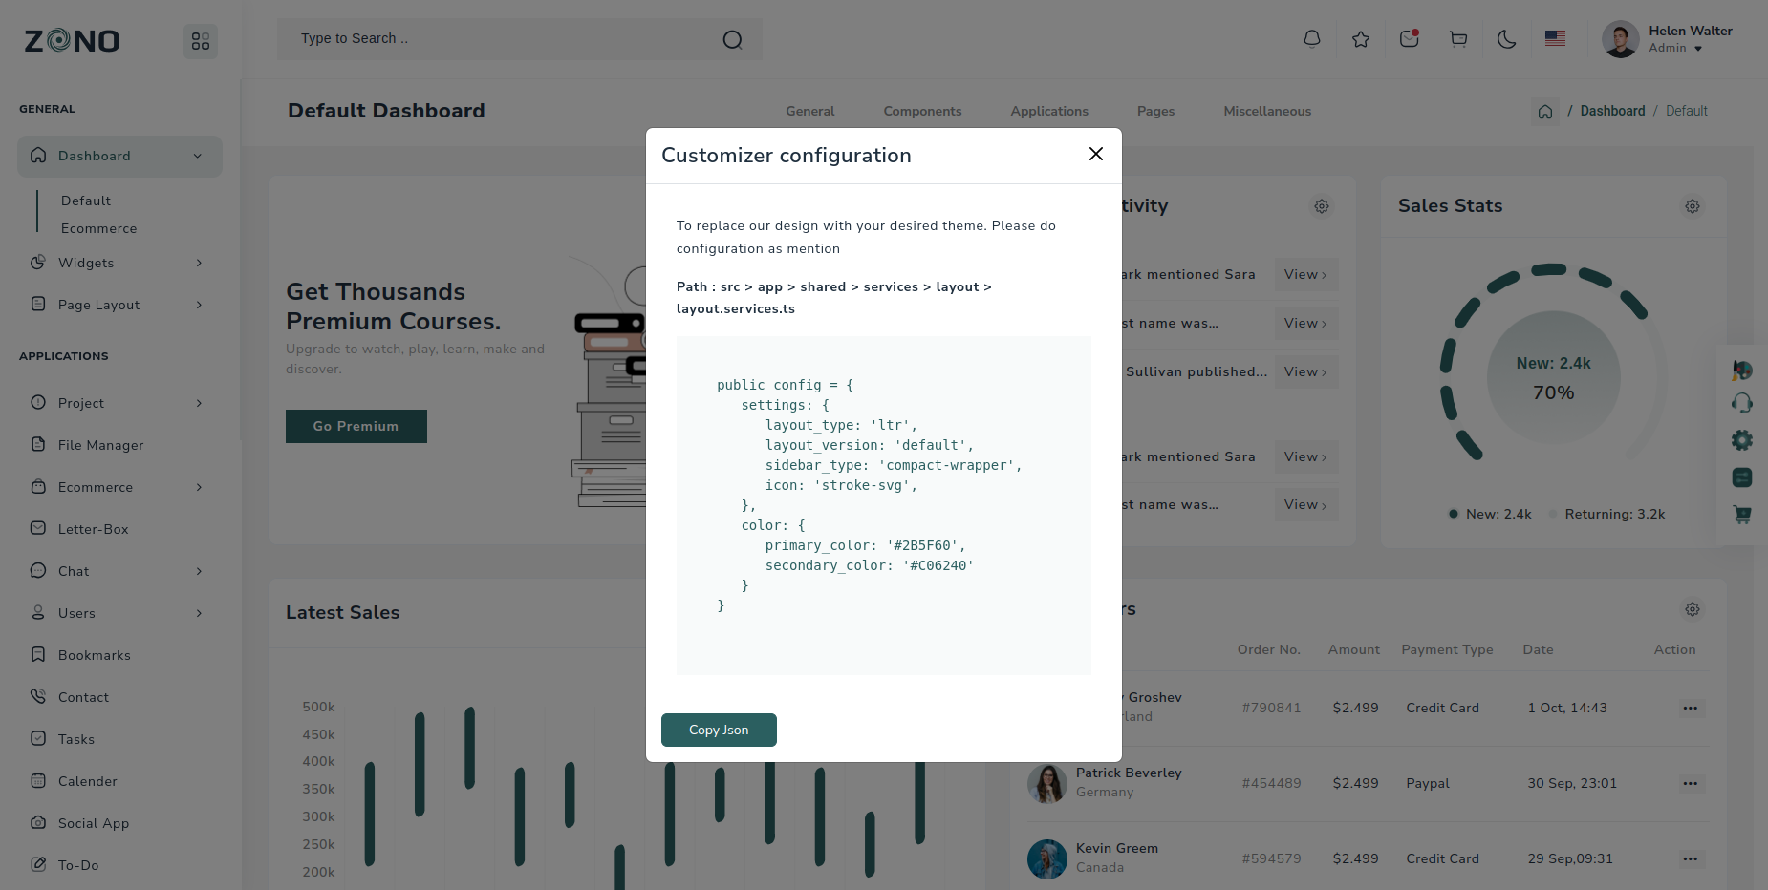1768x890 pixels.
Task: Click the Go Premium button
Action: (356, 426)
